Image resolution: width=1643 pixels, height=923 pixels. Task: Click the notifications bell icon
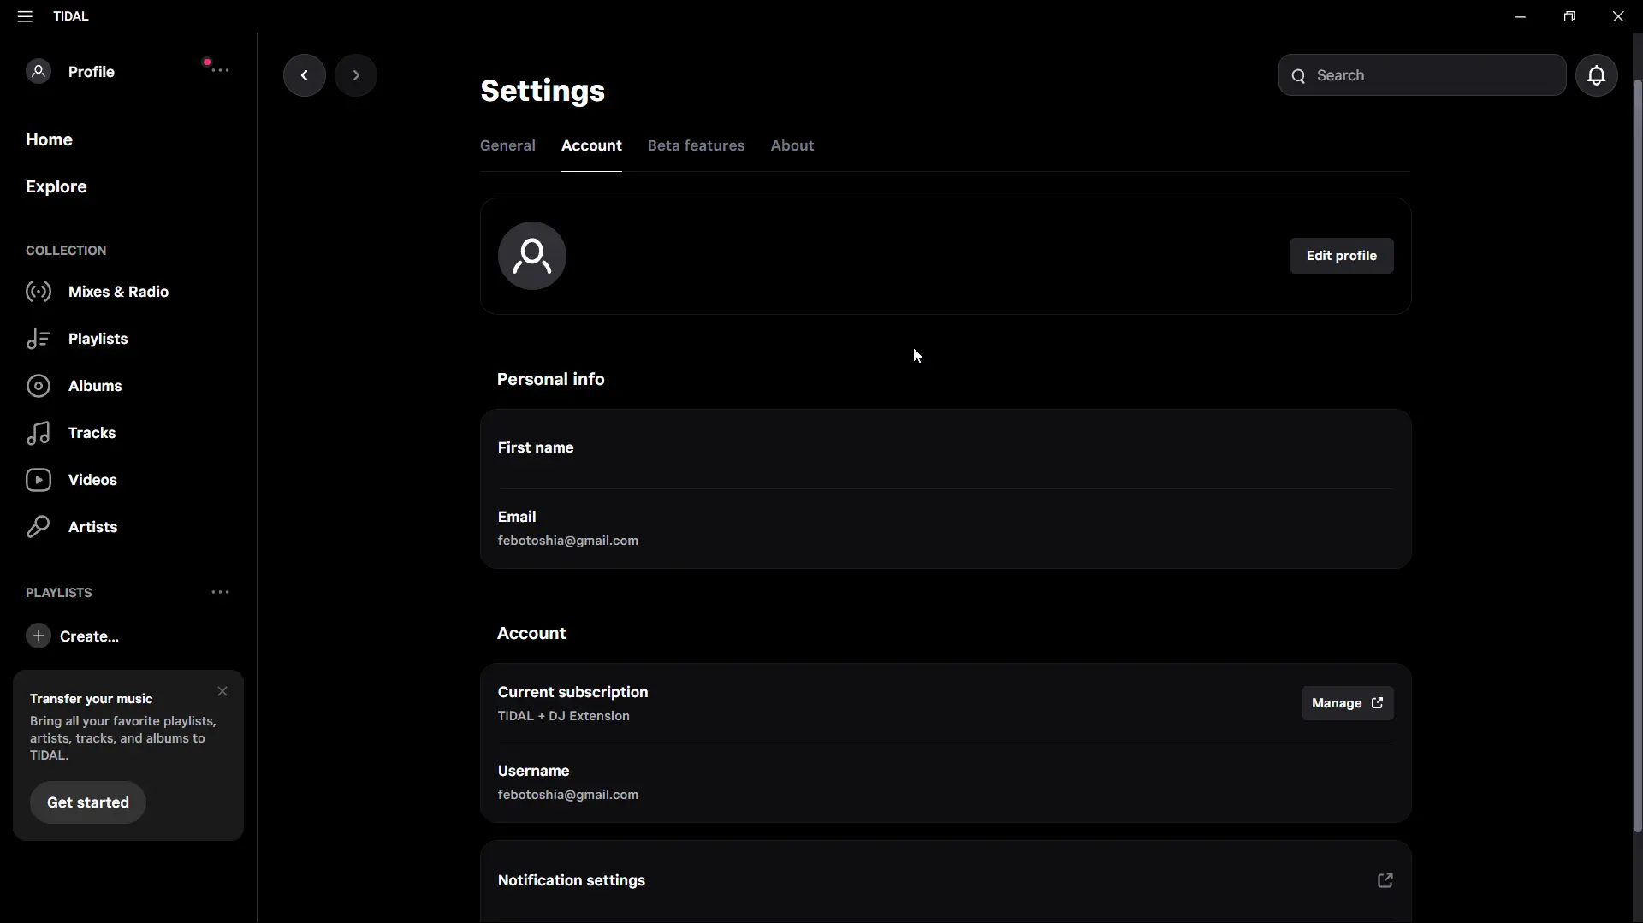(x=1596, y=75)
